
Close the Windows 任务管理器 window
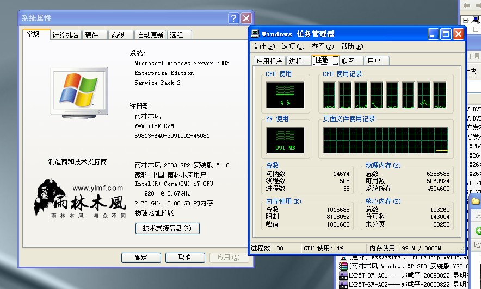click(458, 34)
